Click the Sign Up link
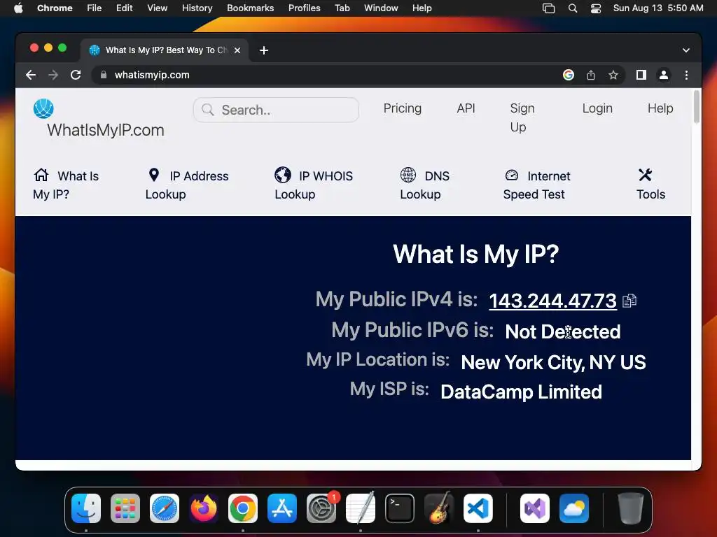Viewport: 717px width, 537px height. point(522,117)
